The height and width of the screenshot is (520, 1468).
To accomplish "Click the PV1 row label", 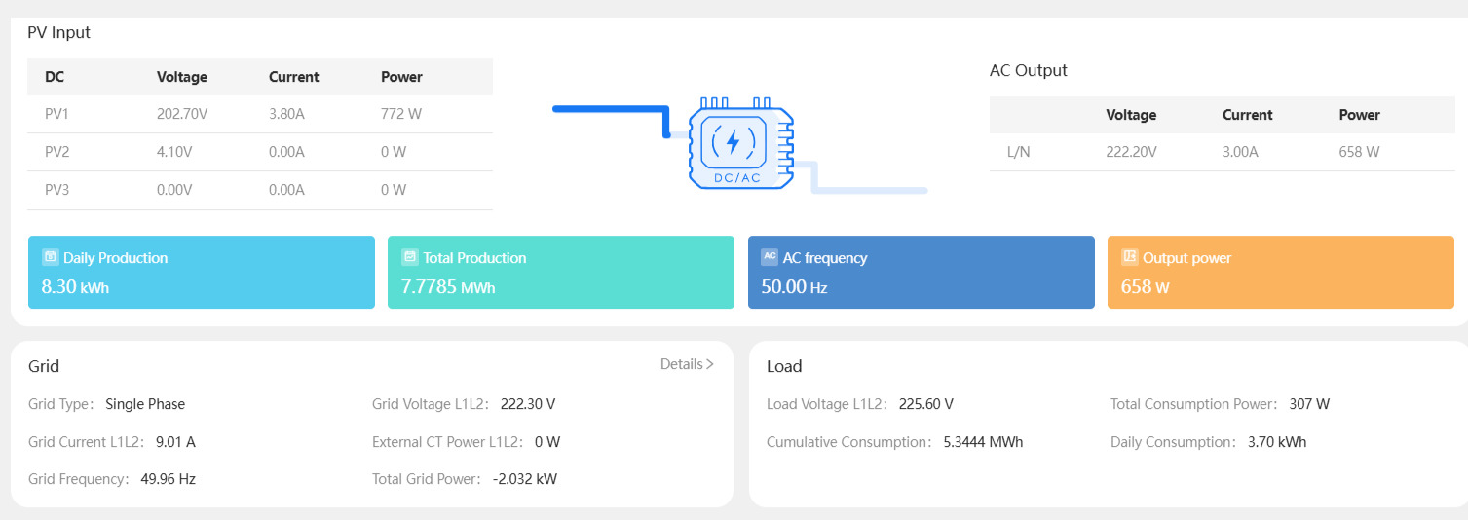I will click(56, 114).
